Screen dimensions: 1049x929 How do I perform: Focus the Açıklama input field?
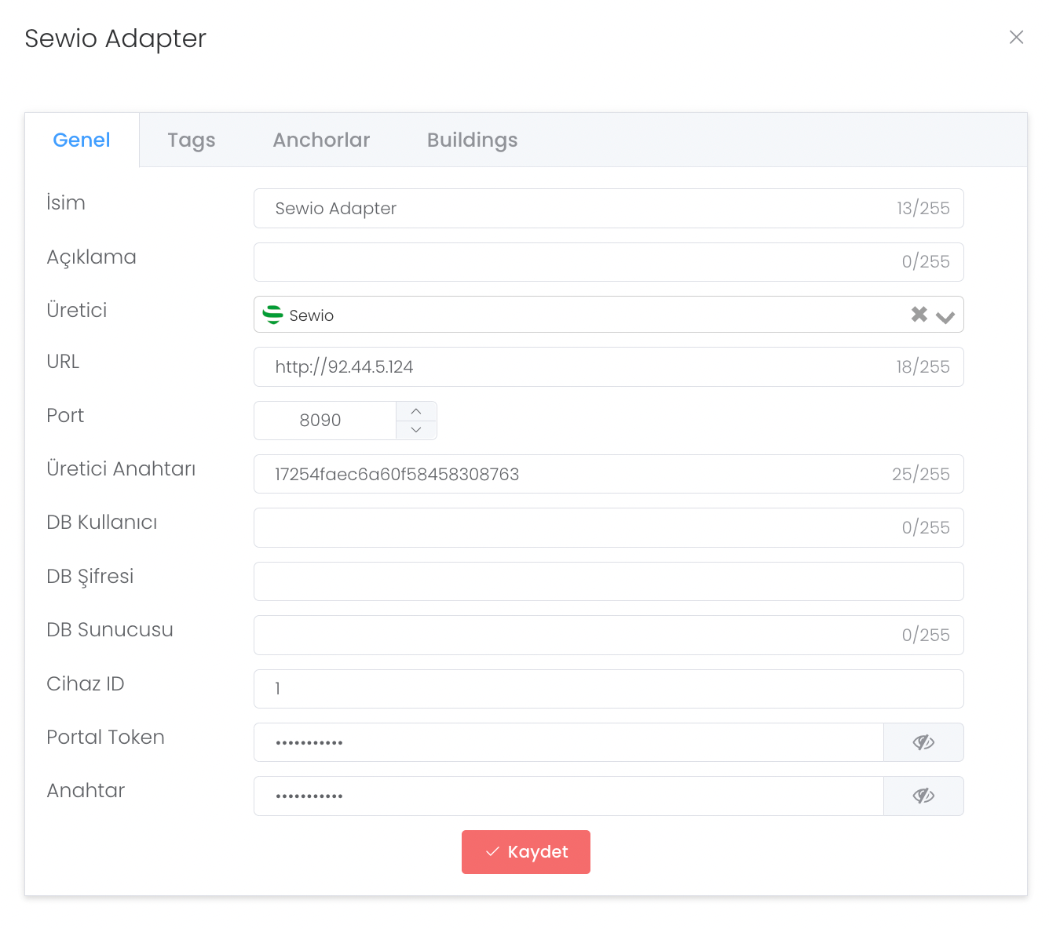[x=573, y=262]
